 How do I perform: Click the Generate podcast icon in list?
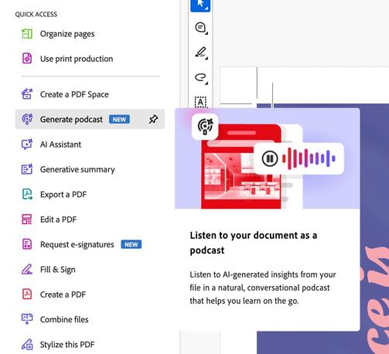[x=27, y=119]
